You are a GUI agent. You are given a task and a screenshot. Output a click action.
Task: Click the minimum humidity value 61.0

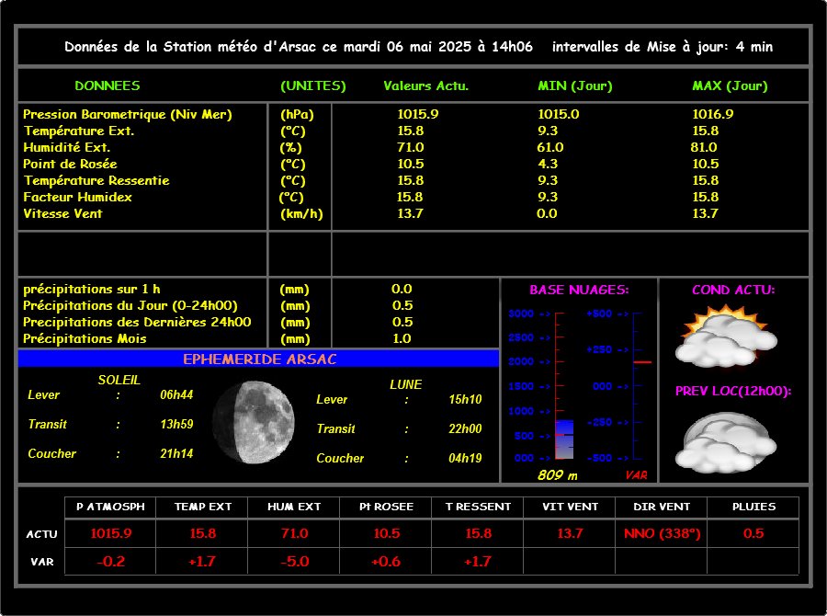(x=550, y=147)
